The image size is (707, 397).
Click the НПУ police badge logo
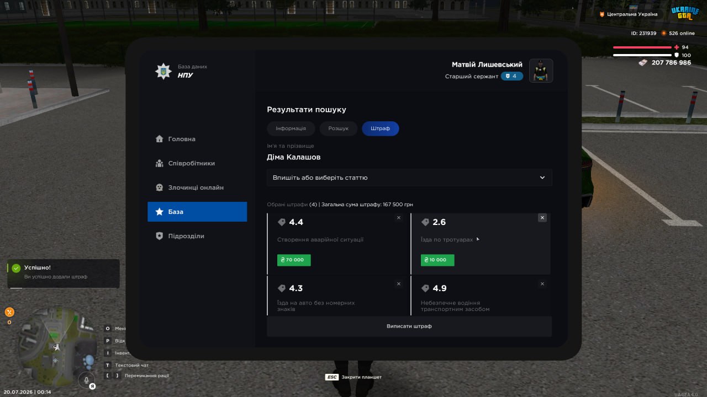point(163,71)
